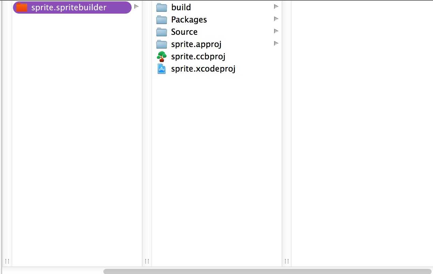Viewport: 433px width, 274px height.
Task: Click third column's resize handle
Action: [287, 261]
